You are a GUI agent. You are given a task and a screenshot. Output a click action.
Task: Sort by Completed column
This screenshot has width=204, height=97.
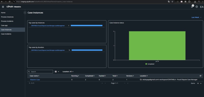[90, 76]
